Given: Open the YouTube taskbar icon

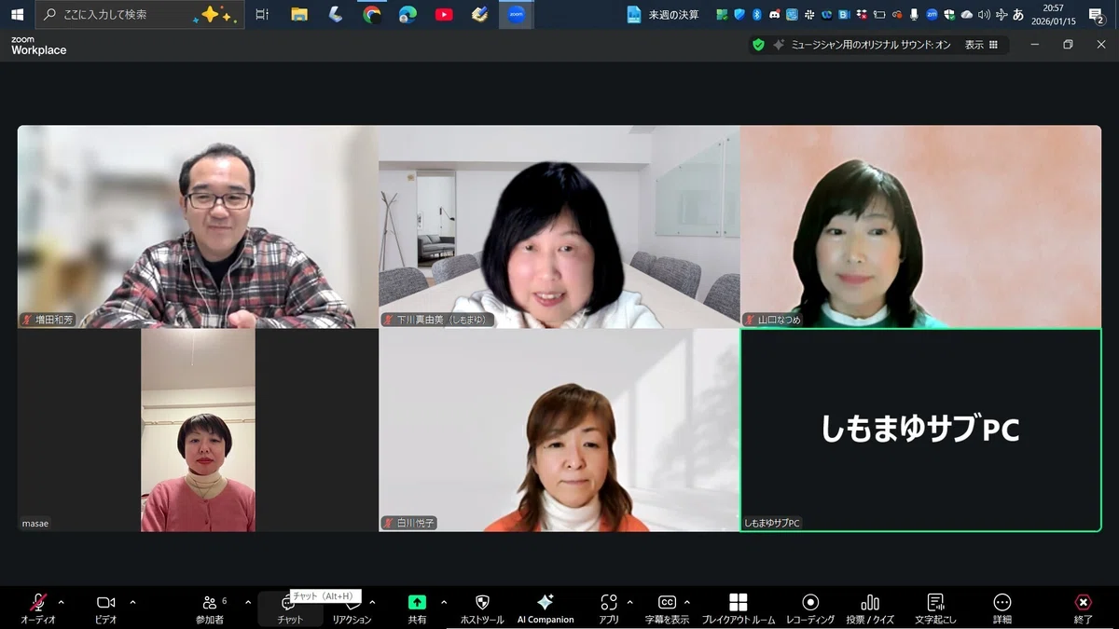Looking at the screenshot, I should tap(444, 14).
